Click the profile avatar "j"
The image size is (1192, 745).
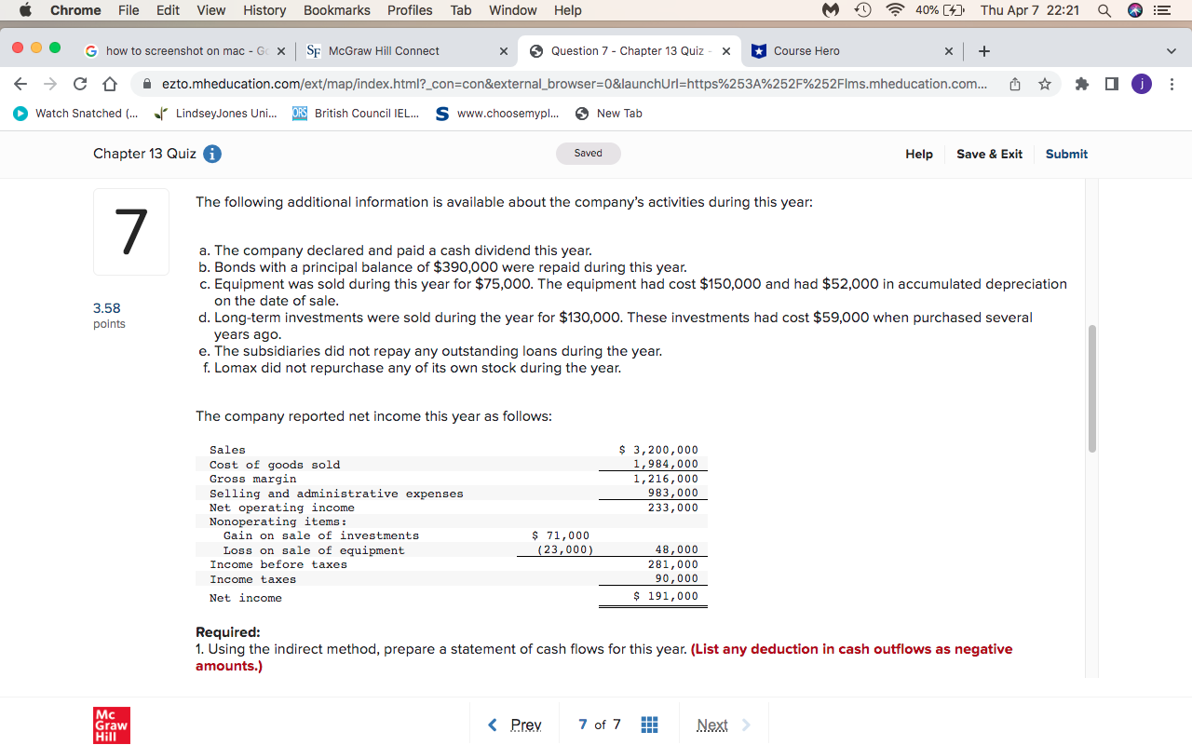click(1141, 83)
